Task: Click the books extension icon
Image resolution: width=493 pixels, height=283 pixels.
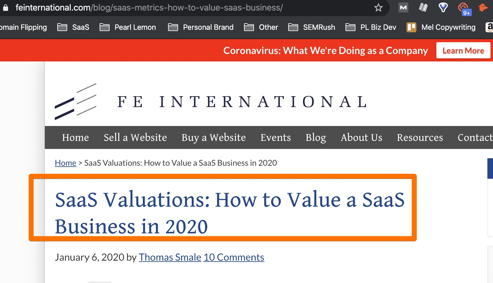Action: pos(423,7)
